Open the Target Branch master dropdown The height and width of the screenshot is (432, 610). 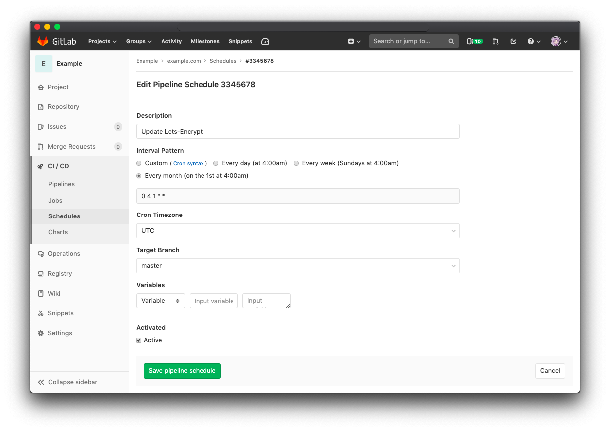click(298, 266)
